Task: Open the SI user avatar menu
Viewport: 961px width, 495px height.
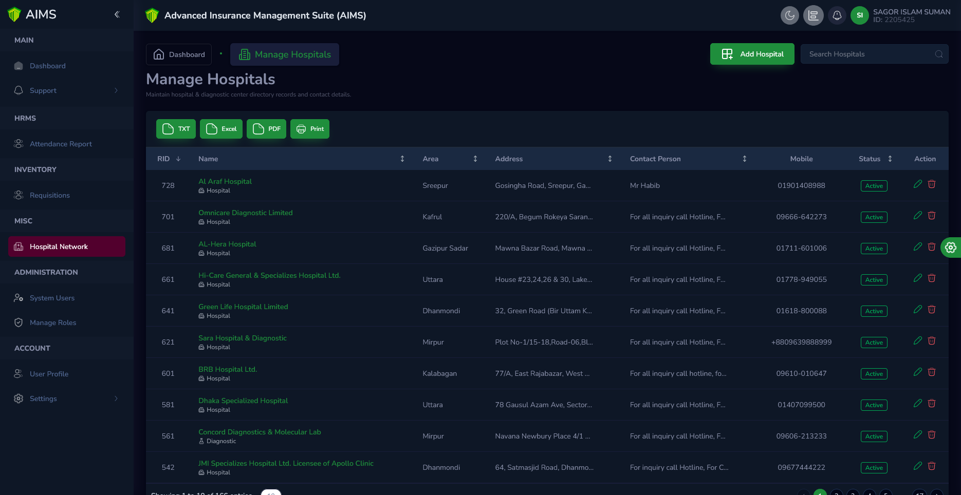Action: [860, 15]
